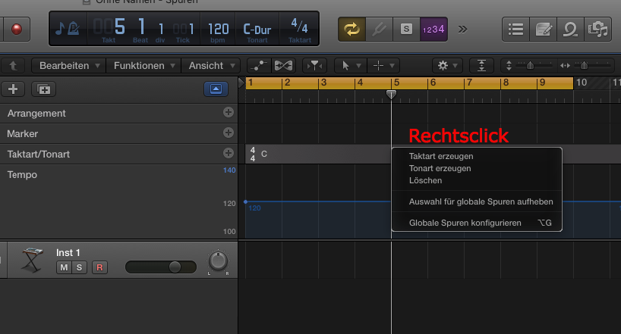
Task: Click the playhead handle in the ruler
Action: [391, 94]
